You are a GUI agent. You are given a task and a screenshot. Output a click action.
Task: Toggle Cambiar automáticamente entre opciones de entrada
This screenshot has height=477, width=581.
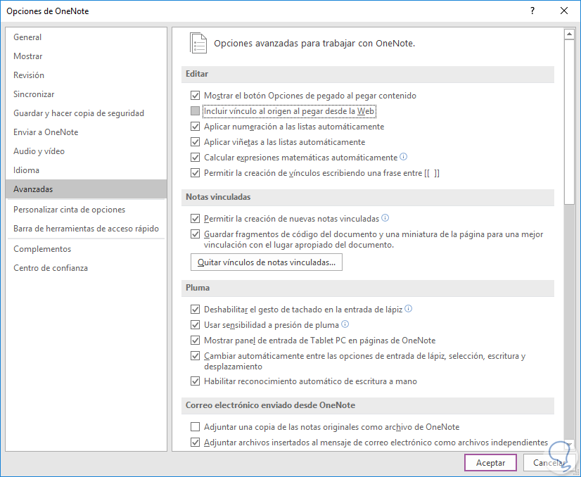(196, 356)
